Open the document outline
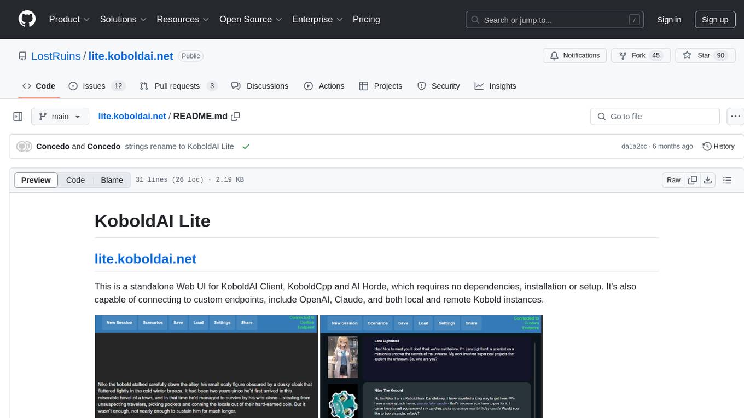The width and height of the screenshot is (744, 418). click(x=727, y=180)
